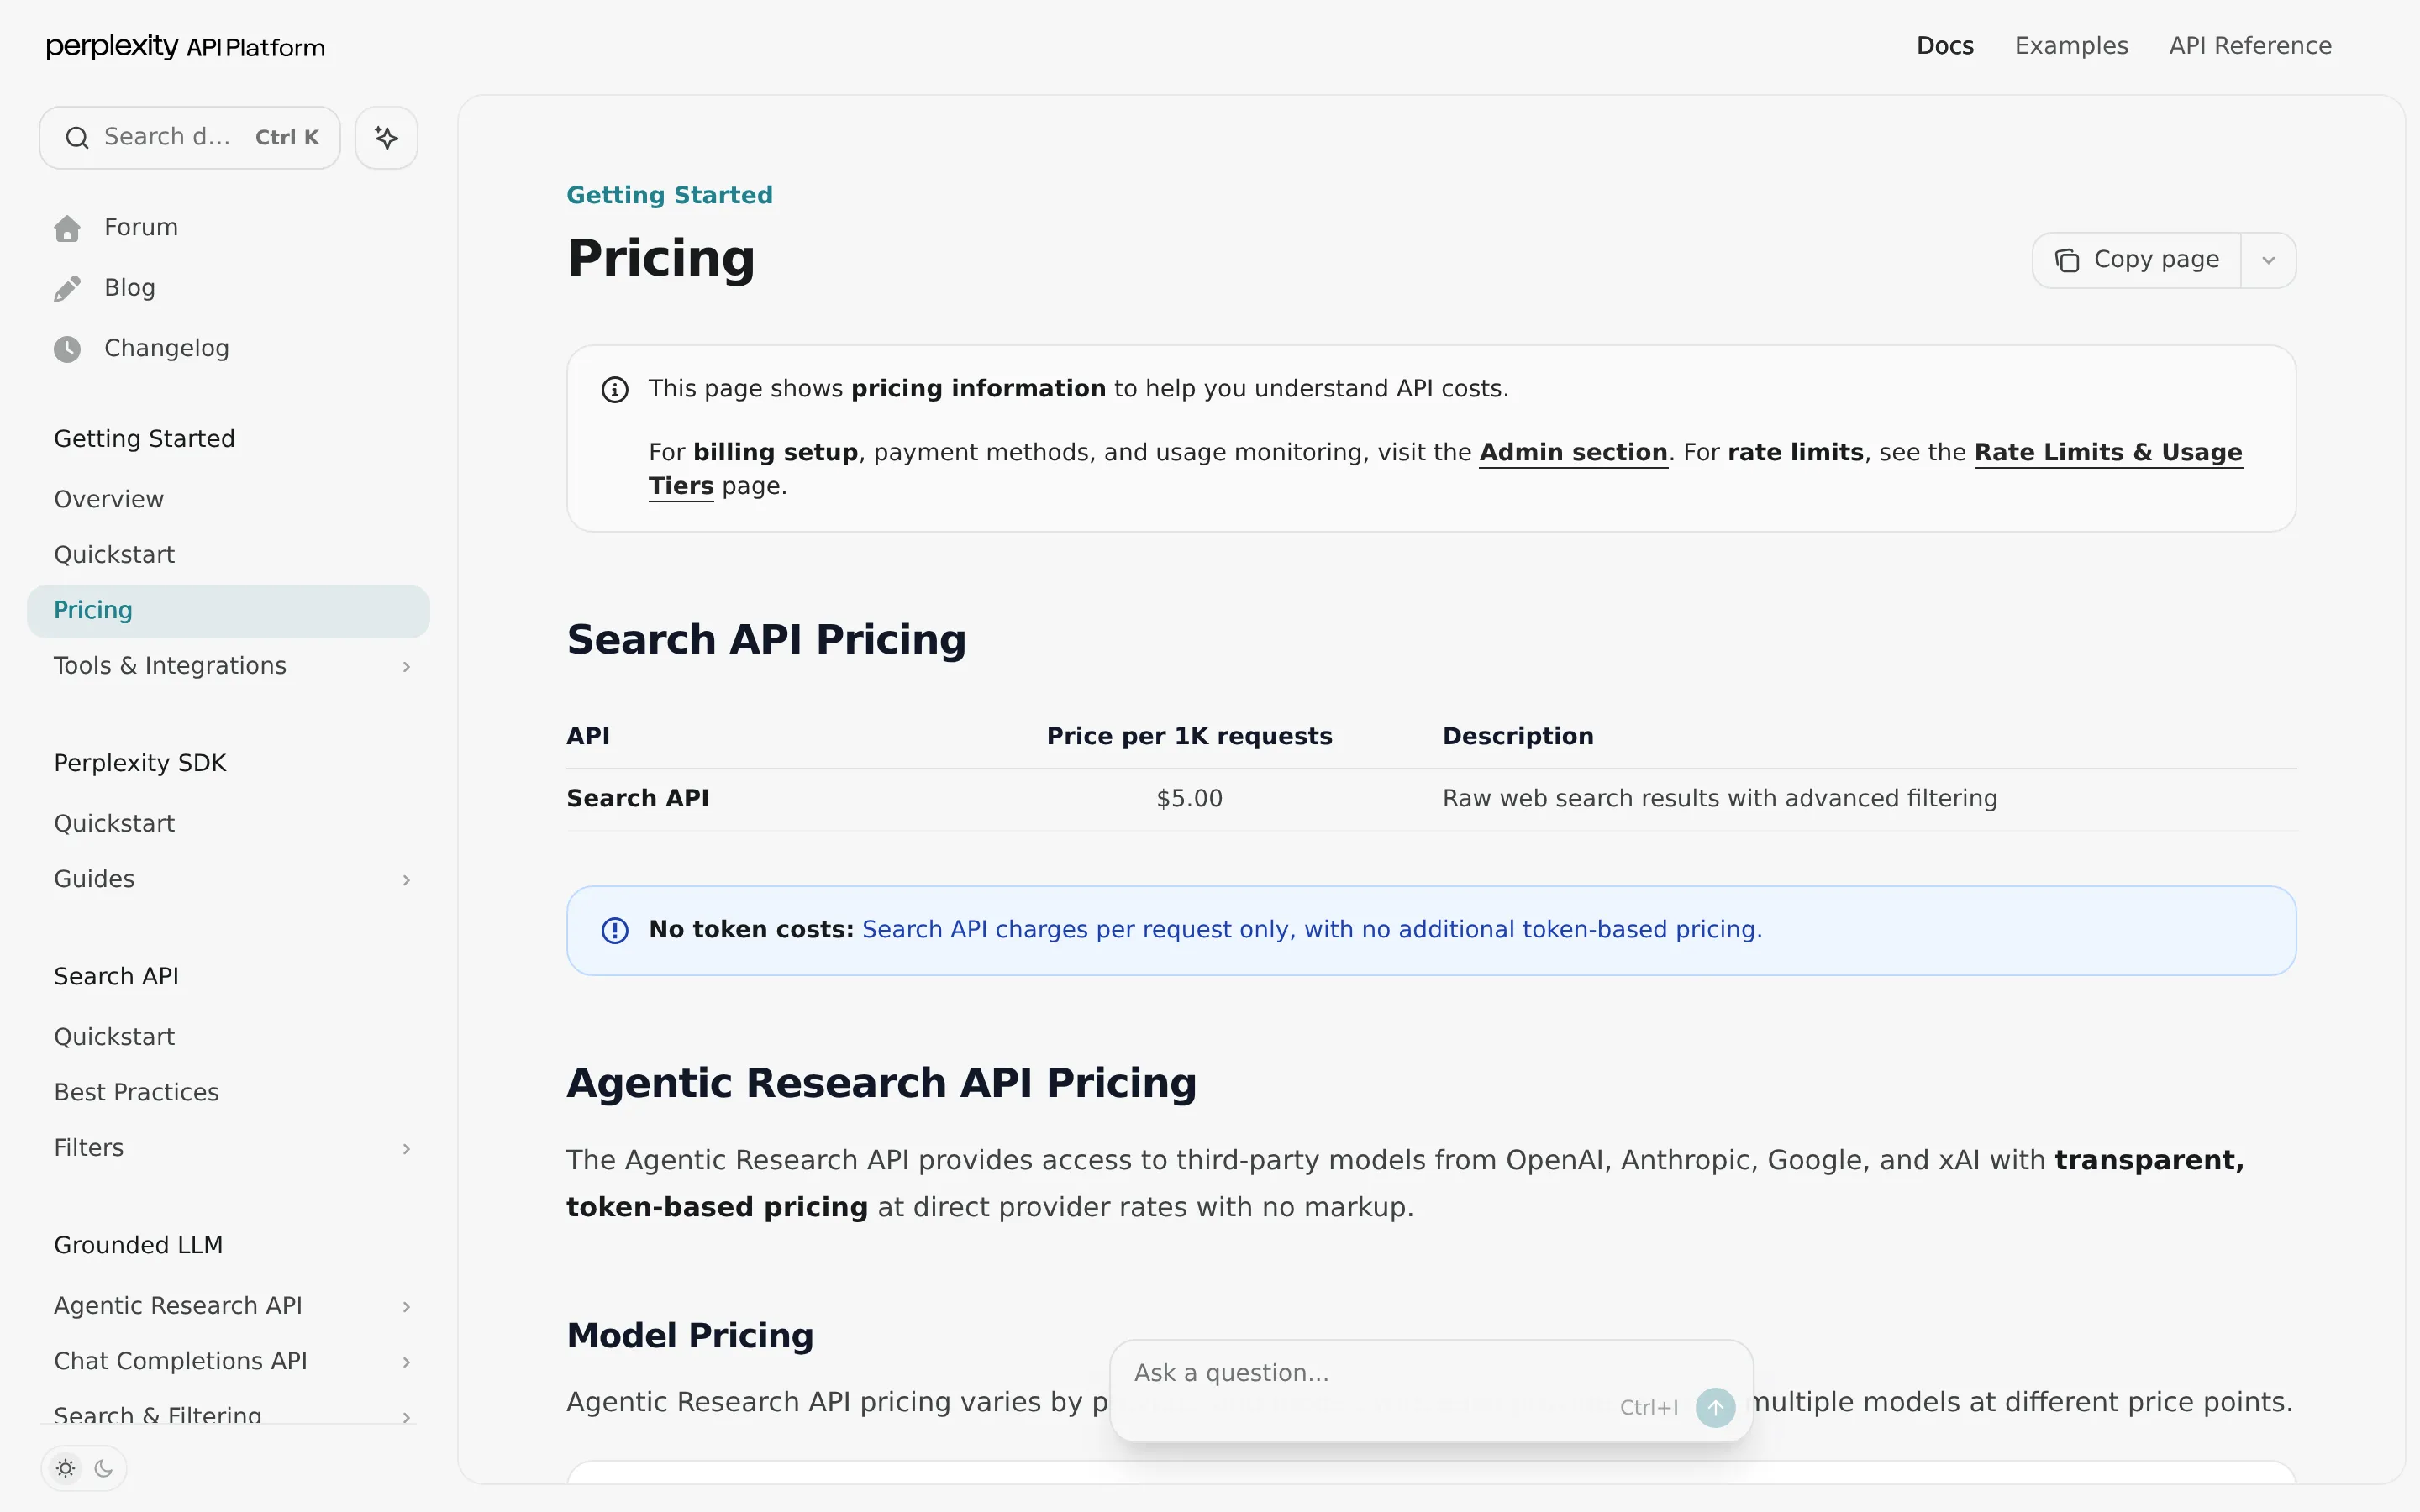The image size is (2420, 1512).
Task: Open the AI assistant sparkle button
Action: 386,138
